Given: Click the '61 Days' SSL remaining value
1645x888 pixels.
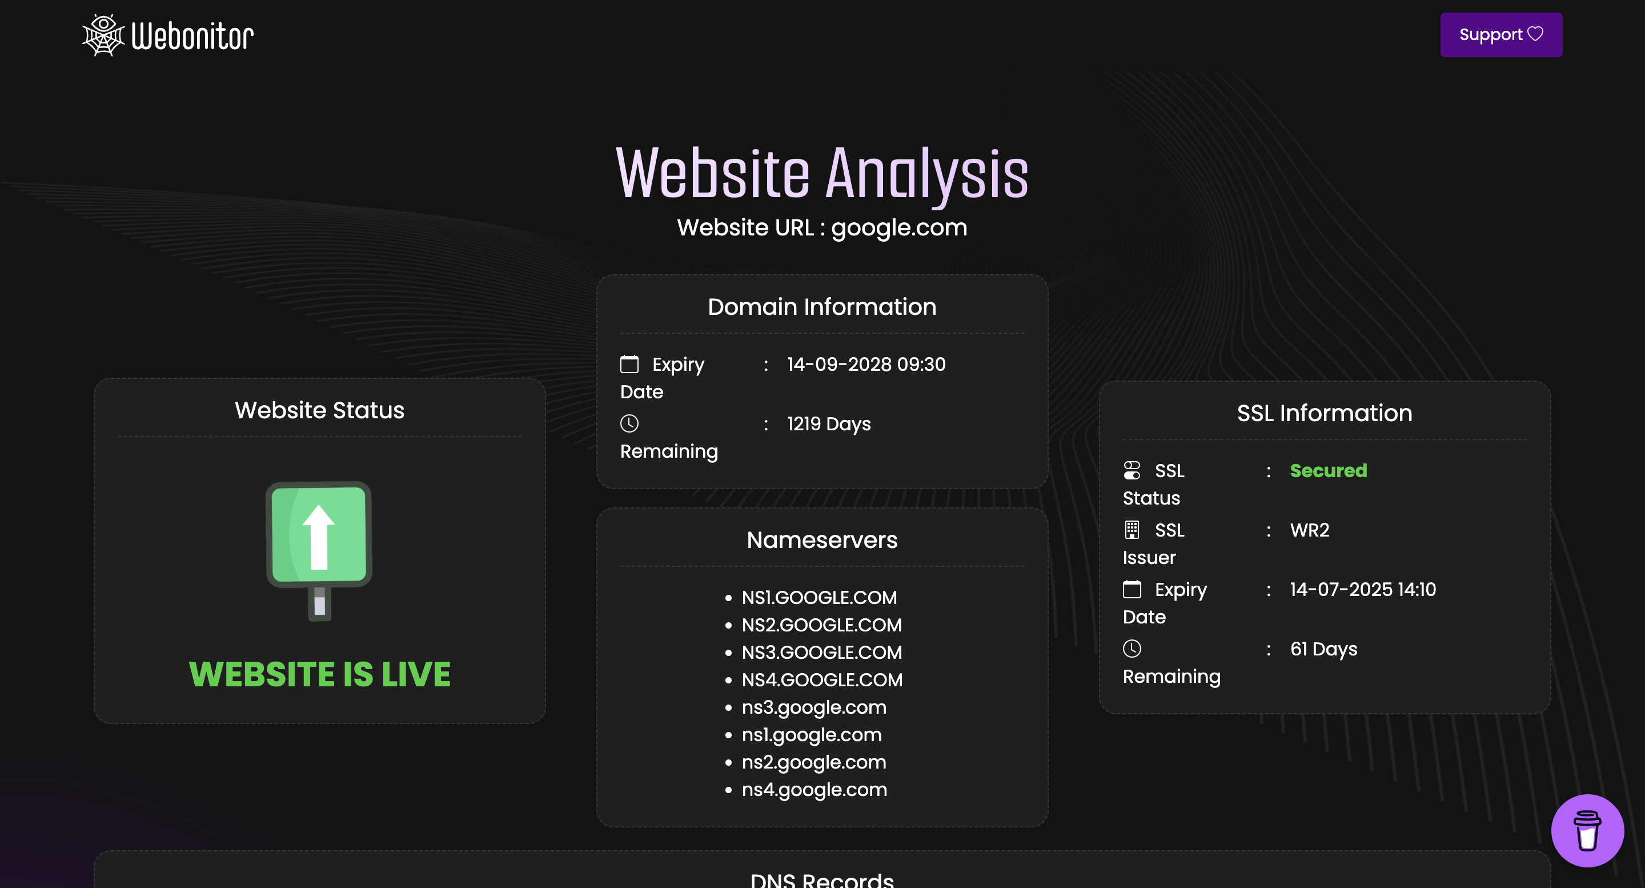Looking at the screenshot, I should (x=1324, y=649).
